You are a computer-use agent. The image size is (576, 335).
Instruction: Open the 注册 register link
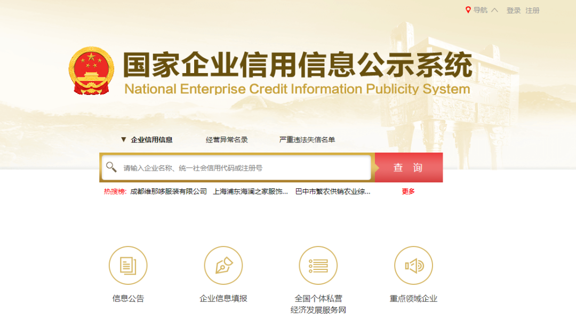(532, 11)
